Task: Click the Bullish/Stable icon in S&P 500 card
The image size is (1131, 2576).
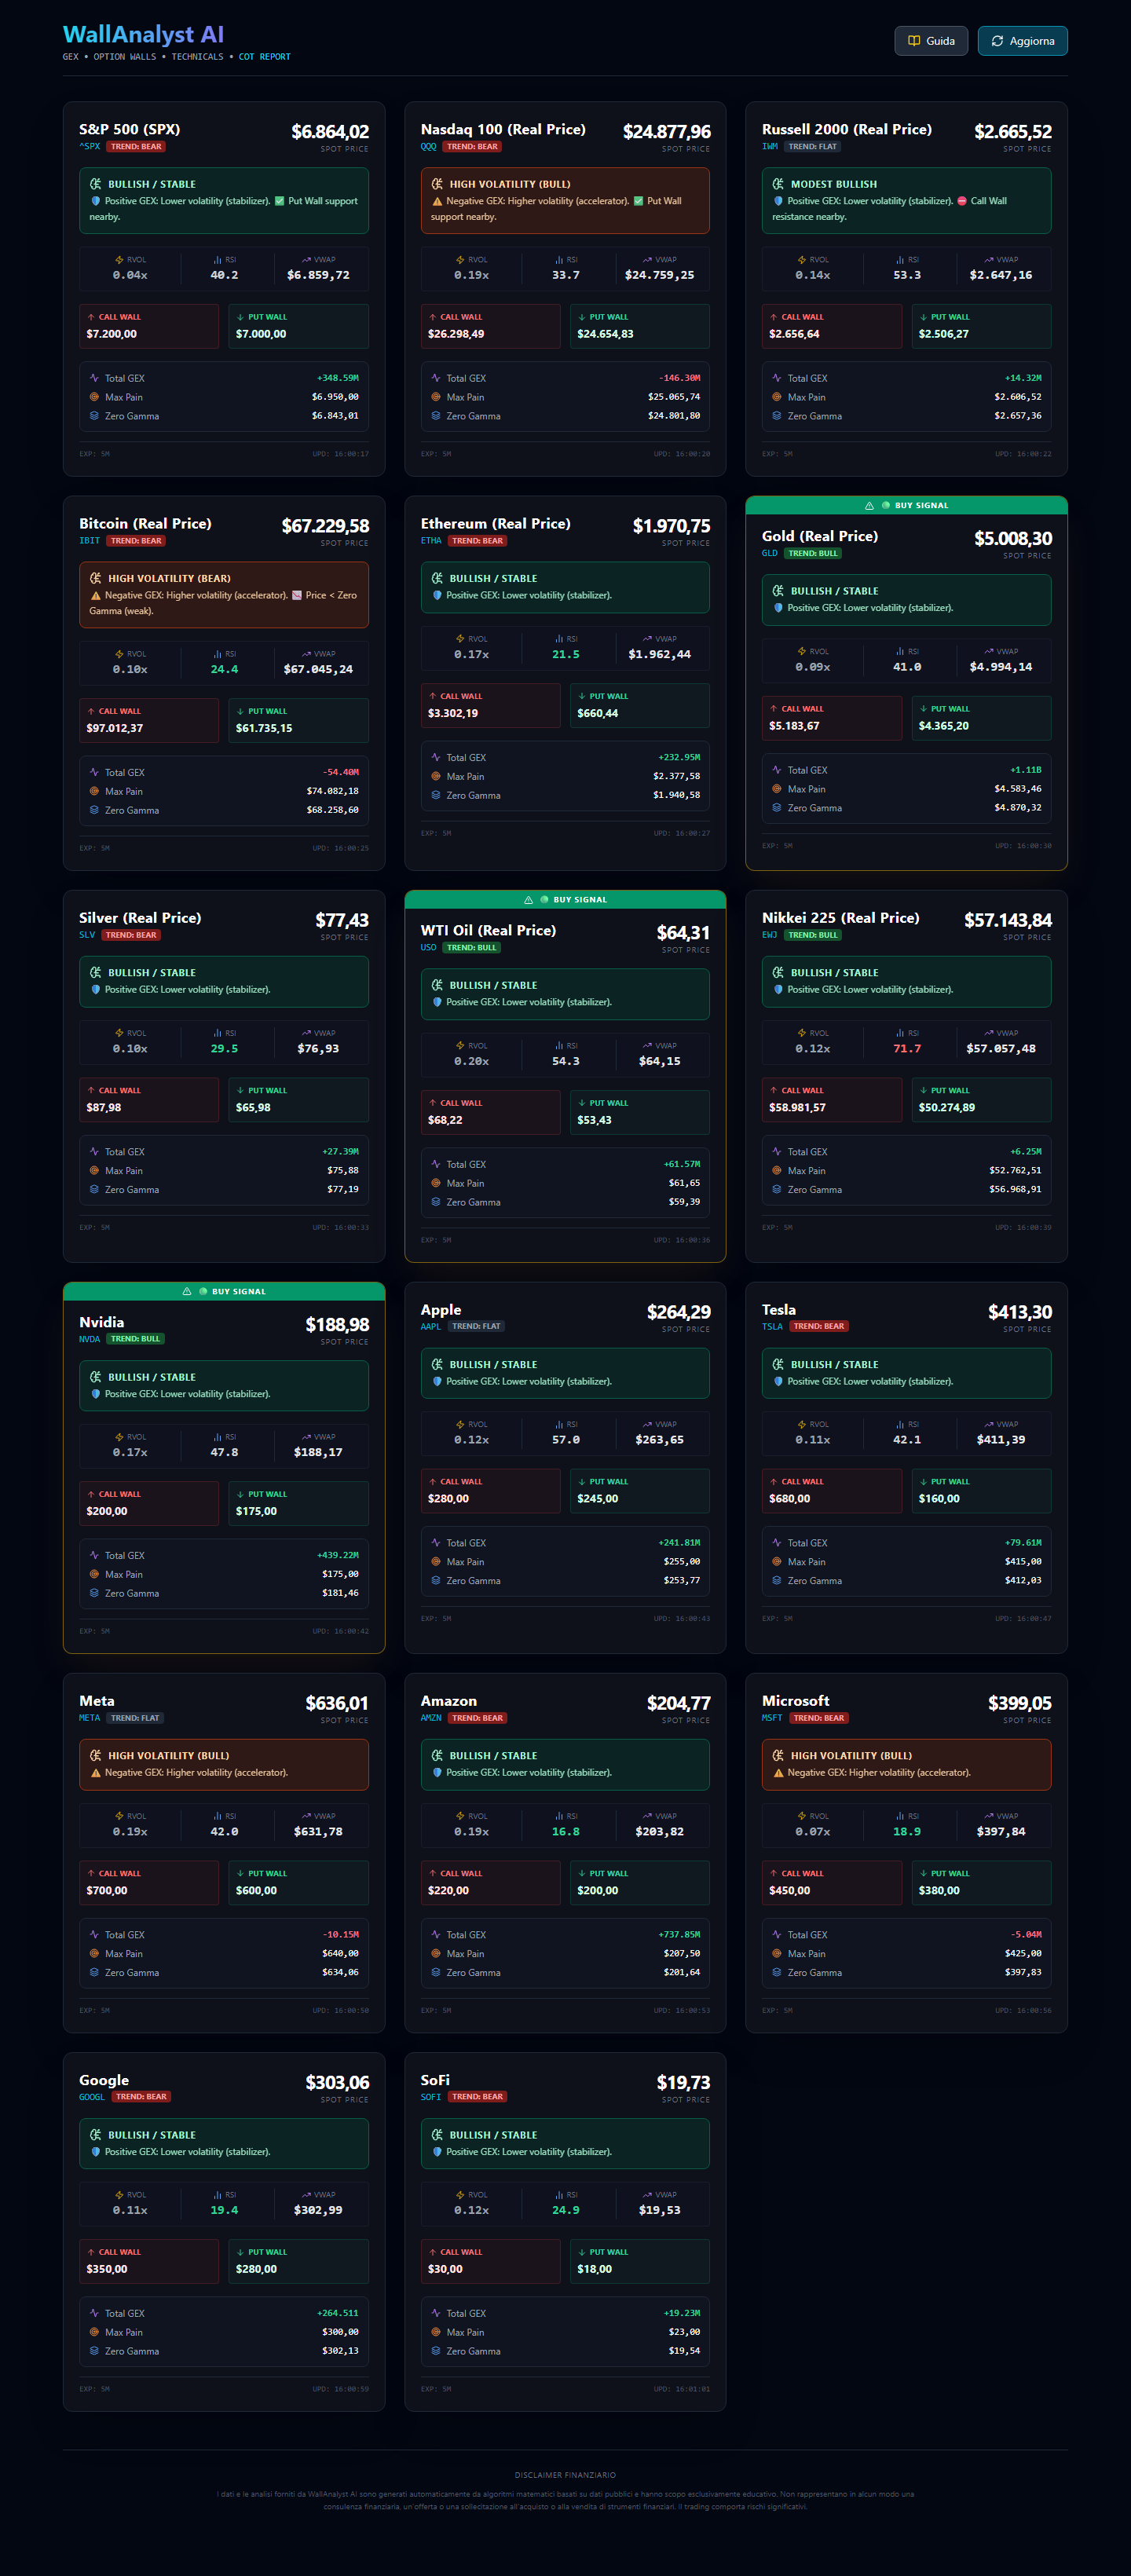Action: pyautogui.click(x=96, y=184)
